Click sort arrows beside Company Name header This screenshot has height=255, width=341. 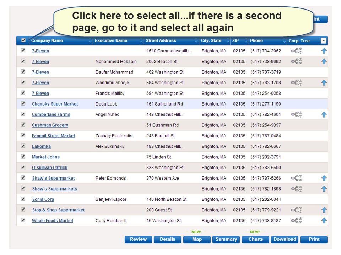(x=90, y=40)
